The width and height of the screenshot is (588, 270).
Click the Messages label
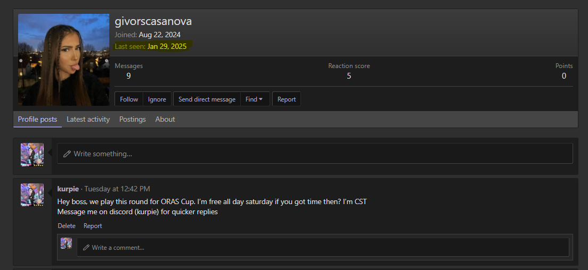coord(129,66)
